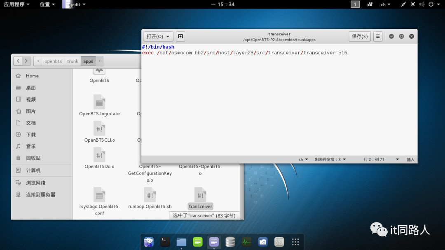445x250 pixels.
Task: Select the runloop.OpenBTS.sh file icon
Action: (150, 195)
